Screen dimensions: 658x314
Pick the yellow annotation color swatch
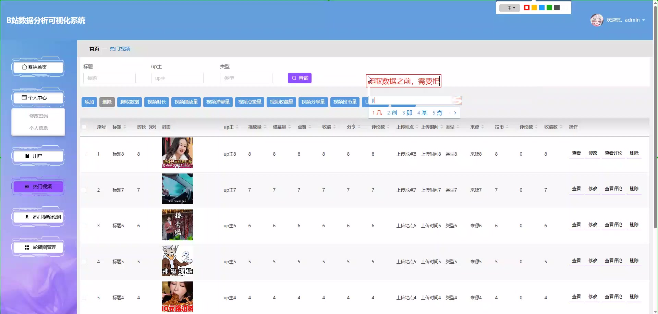point(534,8)
